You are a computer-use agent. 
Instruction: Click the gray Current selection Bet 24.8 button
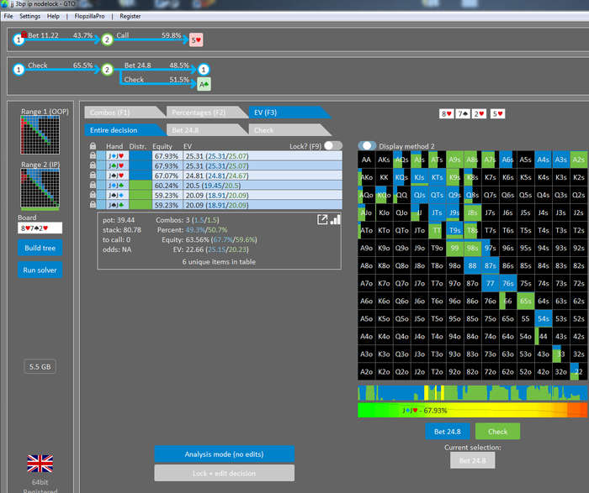click(x=473, y=460)
